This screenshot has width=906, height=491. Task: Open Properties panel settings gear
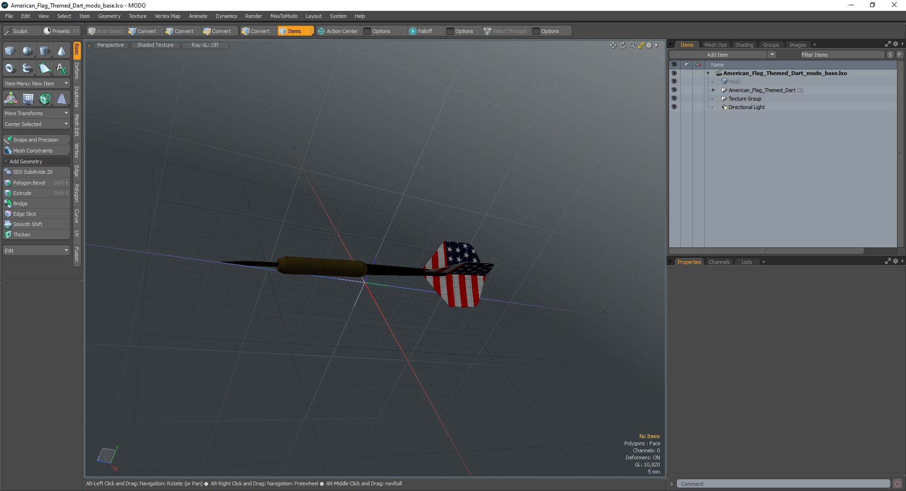pos(896,261)
